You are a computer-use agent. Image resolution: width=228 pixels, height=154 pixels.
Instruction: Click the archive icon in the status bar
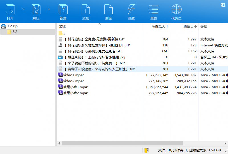tap(147, 150)
